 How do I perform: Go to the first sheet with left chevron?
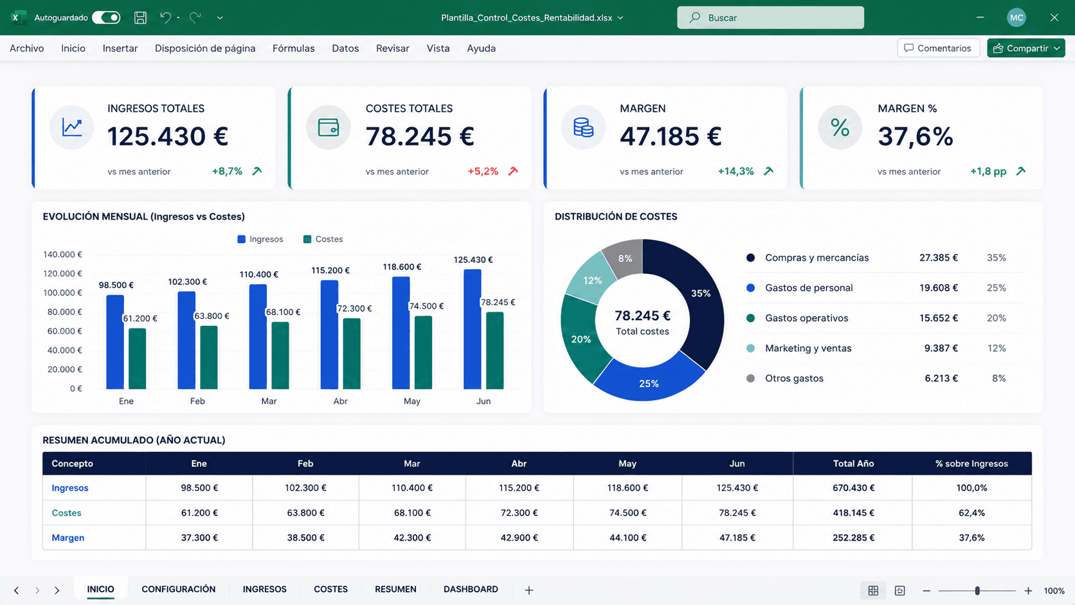pyautogui.click(x=17, y=590)
